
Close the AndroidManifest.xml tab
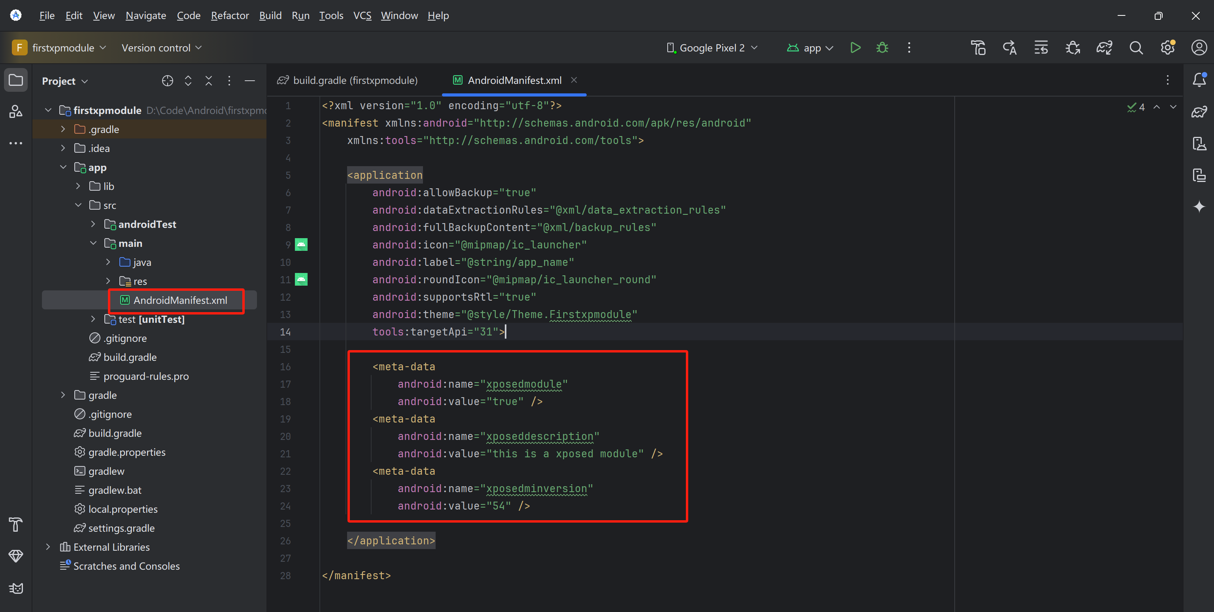574,80
